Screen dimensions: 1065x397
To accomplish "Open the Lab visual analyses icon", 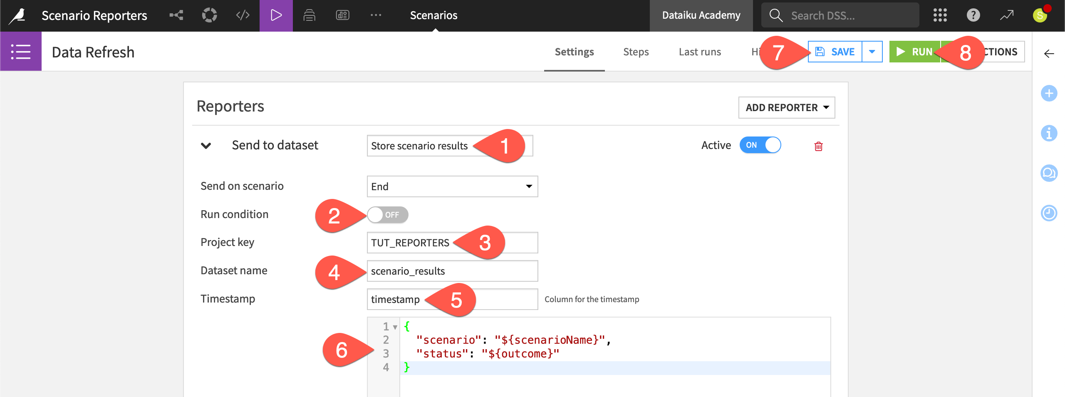I will click(210, 15).
